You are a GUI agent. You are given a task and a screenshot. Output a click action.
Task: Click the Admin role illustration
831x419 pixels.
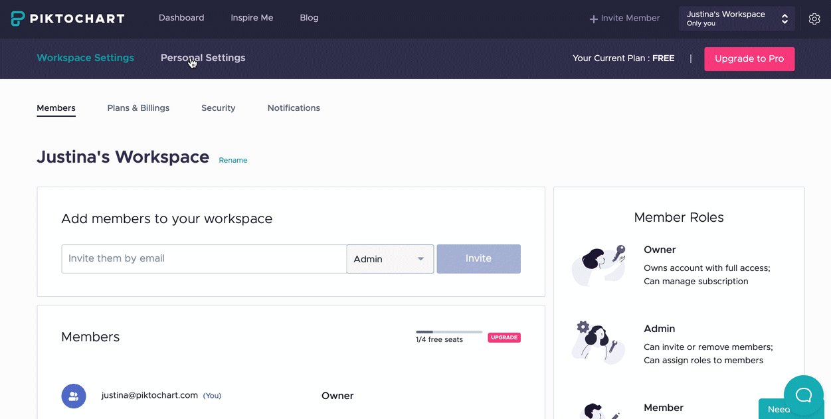tap(599, 342)
